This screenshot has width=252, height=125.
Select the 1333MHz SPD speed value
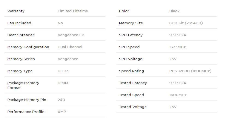pos(177,47)
